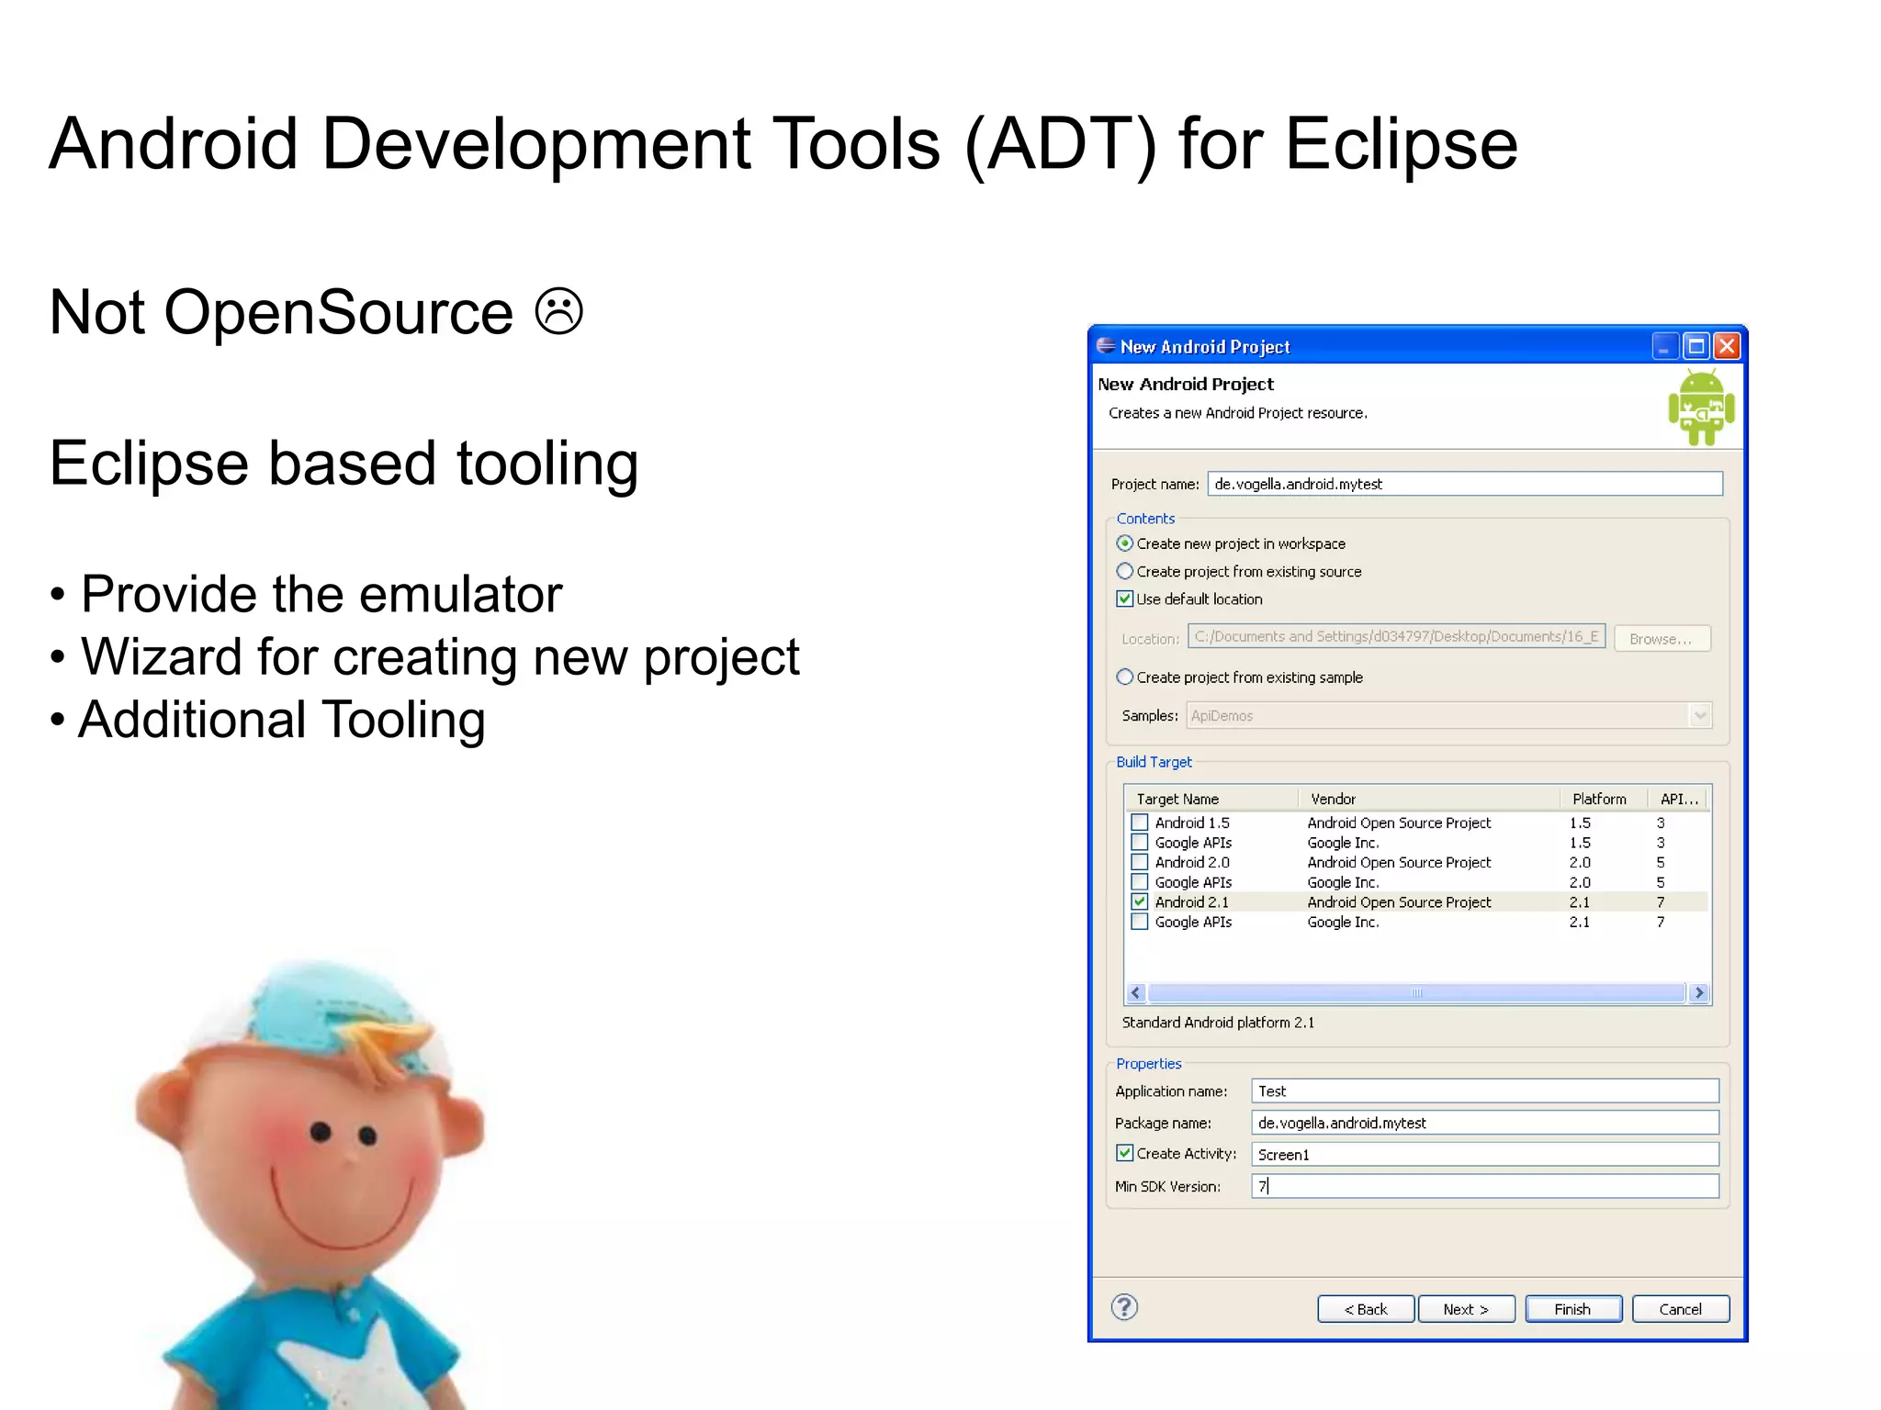Viewport: 1881px width, 1410px height.
Task: Click the Next button
Action: click(1466, 1309)
